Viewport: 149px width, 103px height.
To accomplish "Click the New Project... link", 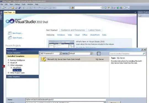I will (x=18, y=33).
